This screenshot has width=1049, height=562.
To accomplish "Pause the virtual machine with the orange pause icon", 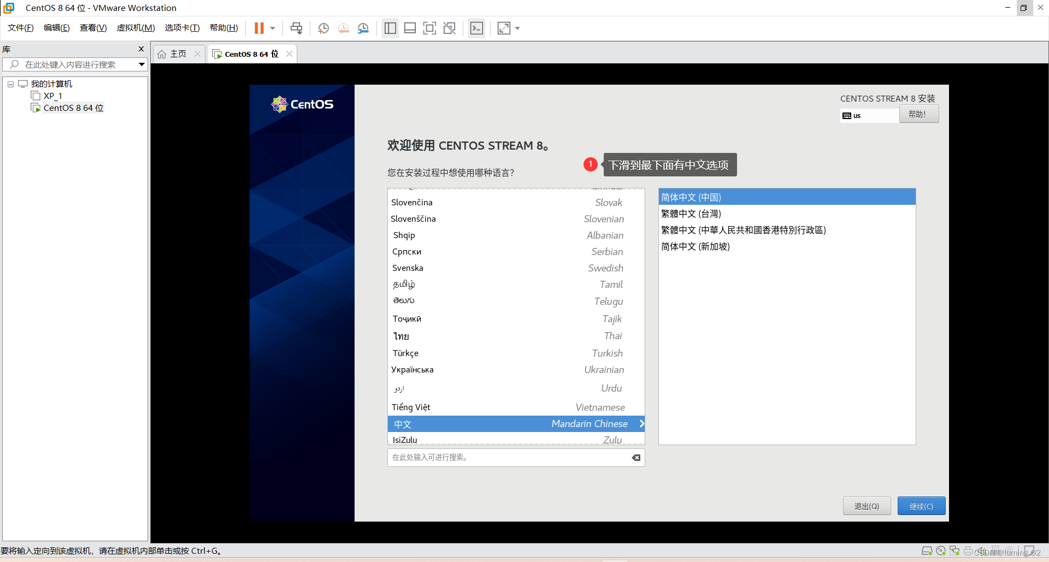I will click(x=259, y=28).
